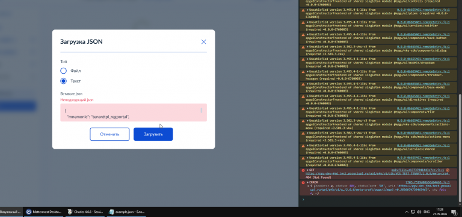Expand the GET 404 error entry
The height and width of the screenshot is (217, 462).
click(x=307, y=170)
